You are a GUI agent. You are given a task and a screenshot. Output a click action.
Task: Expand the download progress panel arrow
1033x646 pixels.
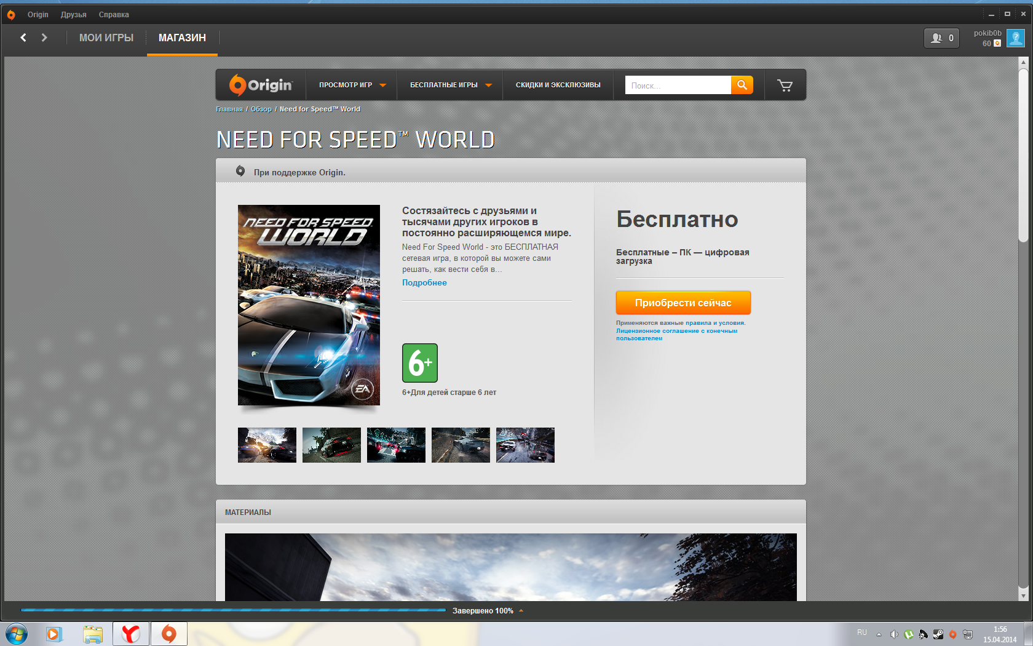pos(521,611)
